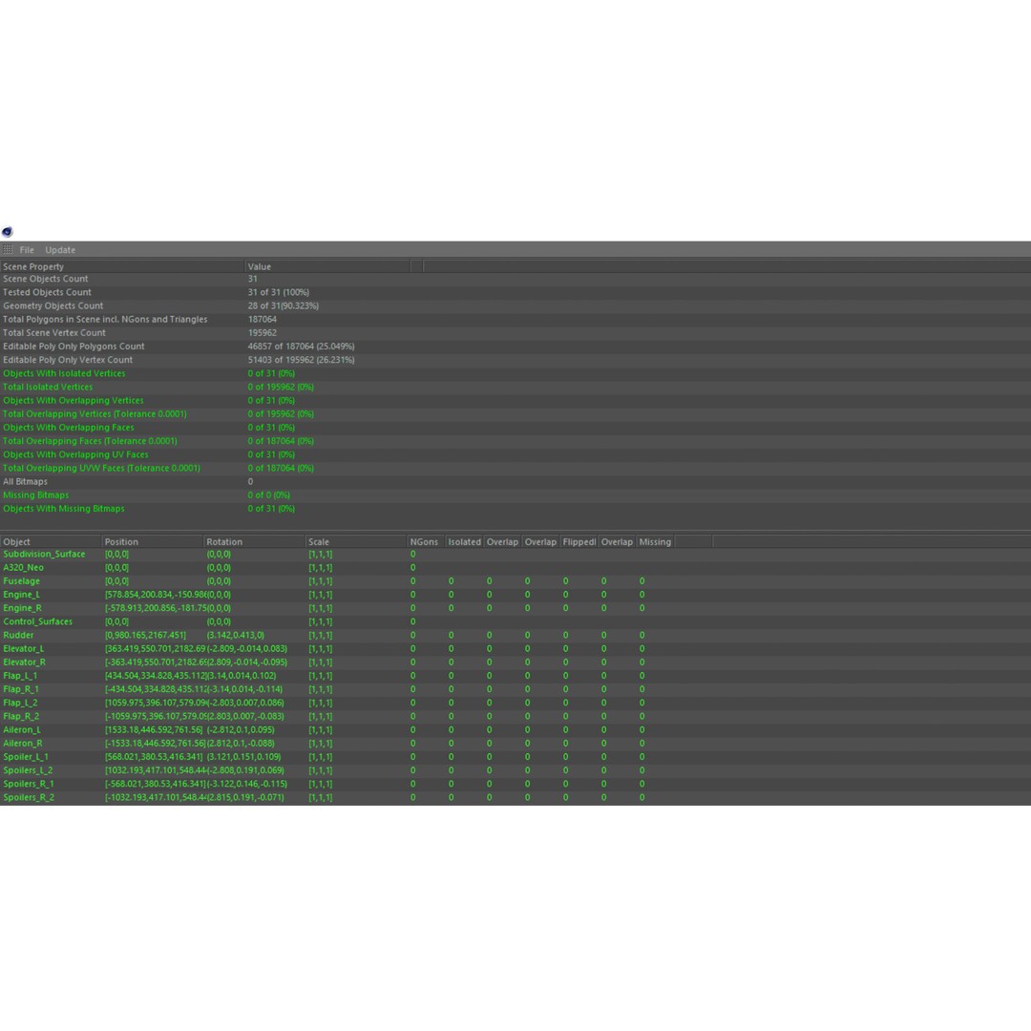
Task: Click the Scene Property column header
Action: tap(122, 266)
